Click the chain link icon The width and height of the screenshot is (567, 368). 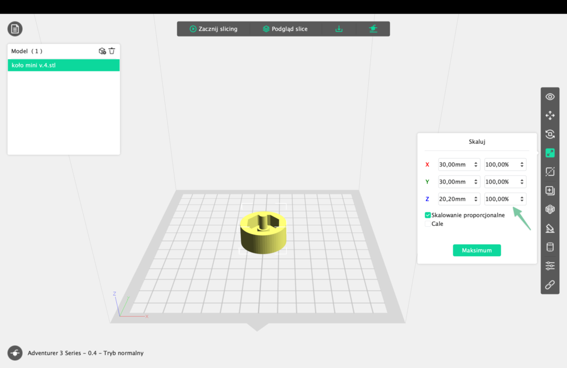pos(550,285)
